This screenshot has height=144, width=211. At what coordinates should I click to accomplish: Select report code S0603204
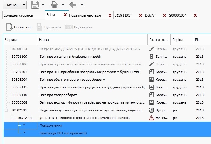(20, 80)
